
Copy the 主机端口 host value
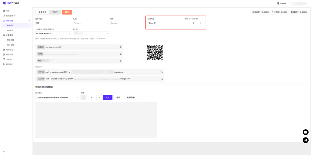(x=120, y=47)
